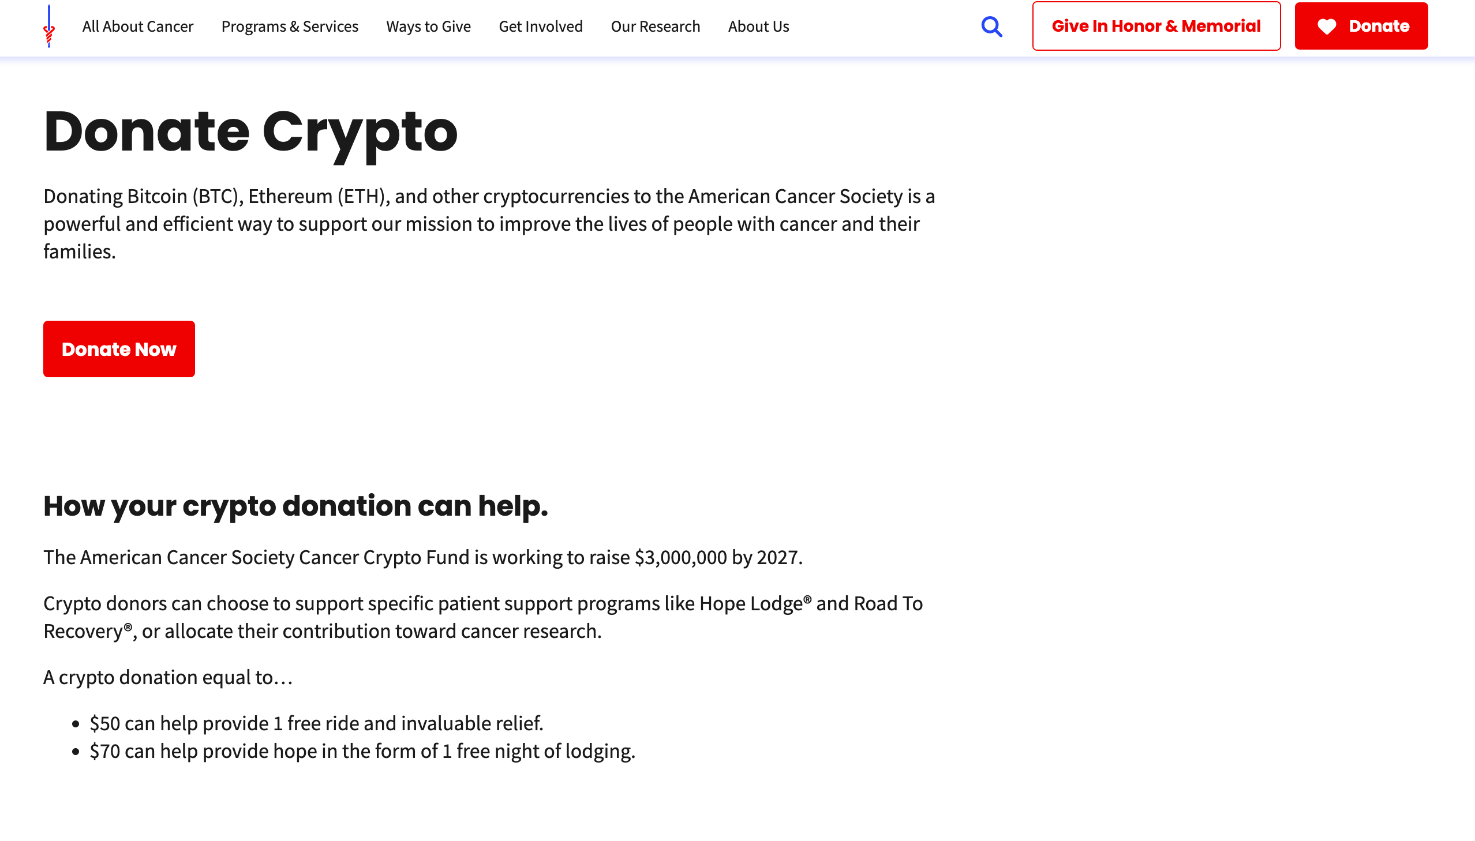The width and height of the screenshot is (1475, 841).
Task: Click the $3,000,000 by 2027 fund sentence
Action: pos(423,557)
